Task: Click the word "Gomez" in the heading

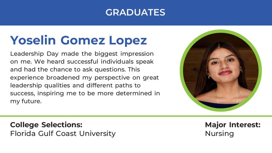Action: (x=83, y=40)
